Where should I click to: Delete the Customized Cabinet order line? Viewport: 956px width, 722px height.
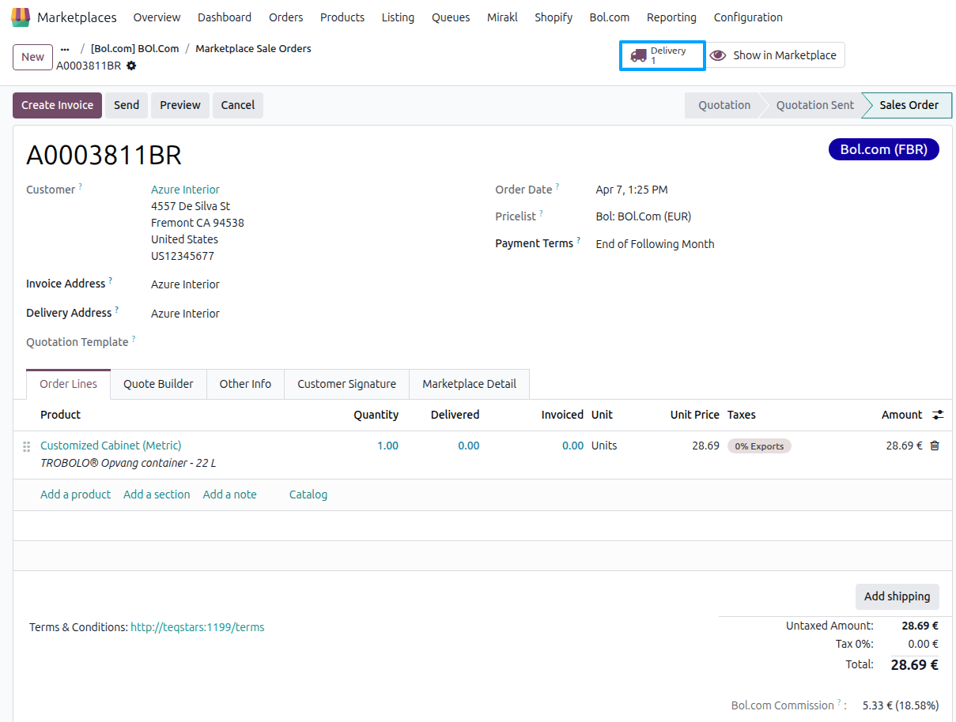point(935,446)
